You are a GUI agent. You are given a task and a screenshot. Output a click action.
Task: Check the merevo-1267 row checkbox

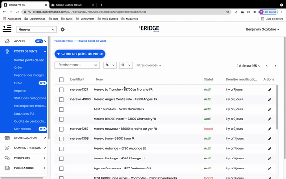click(x=61, y=129)
